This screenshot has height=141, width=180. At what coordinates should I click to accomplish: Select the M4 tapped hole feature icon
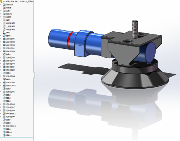tap(4, 113)
